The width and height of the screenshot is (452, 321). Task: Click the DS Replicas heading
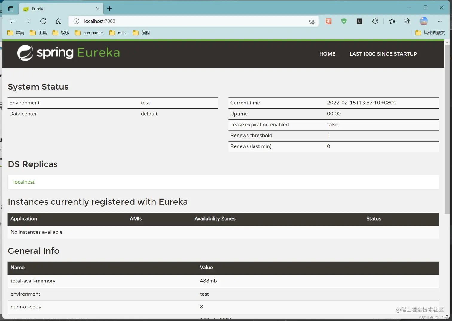(x=33, y=164)
